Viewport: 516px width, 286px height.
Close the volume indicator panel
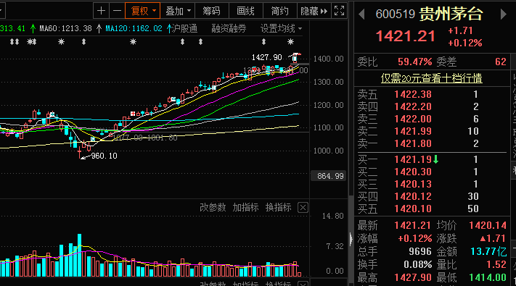click(x=303, y=208)
